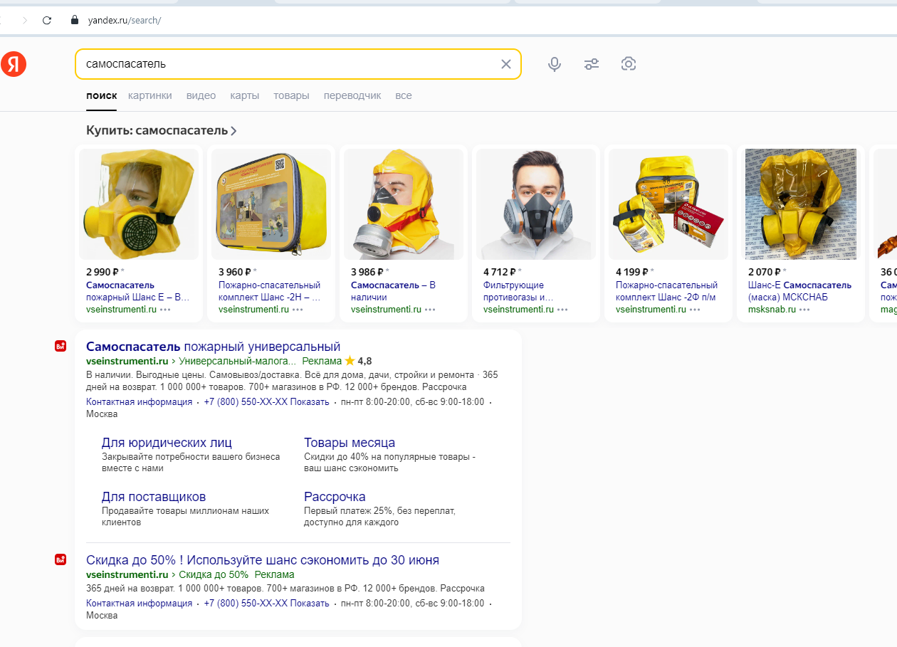Open the yellow hood mask thumbnail for 2 990 ₽
Image resolution: width=897 pixels, height=647 pixels.
[x=139, y=204]
